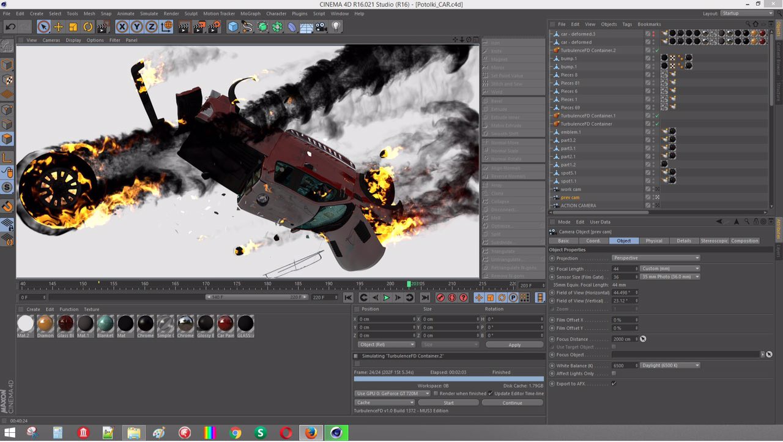Open the Object (Rel) coordinate dropdown

tap(385, 345)
